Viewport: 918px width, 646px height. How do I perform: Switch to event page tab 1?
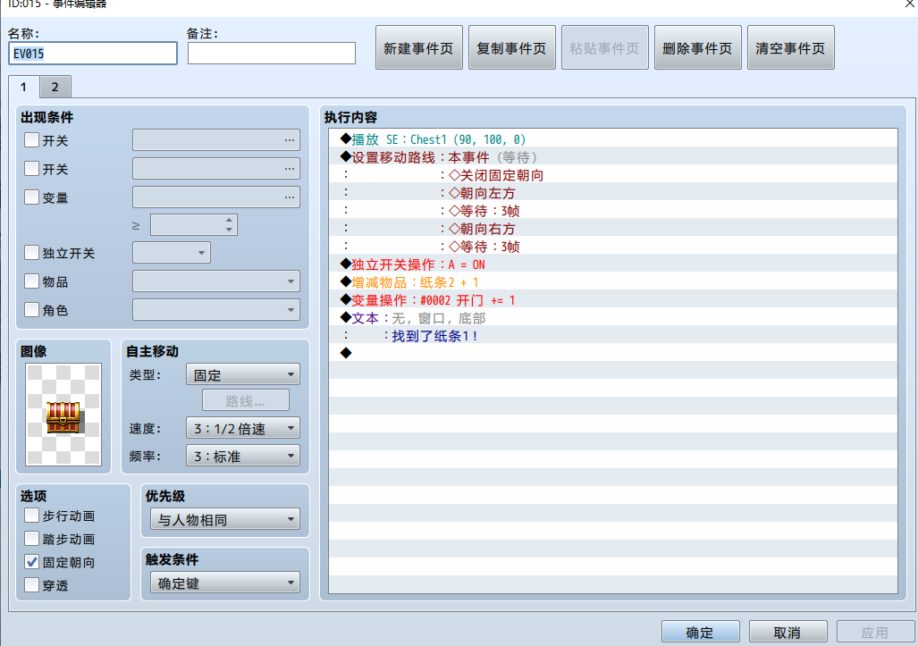(x=23, y=87)
